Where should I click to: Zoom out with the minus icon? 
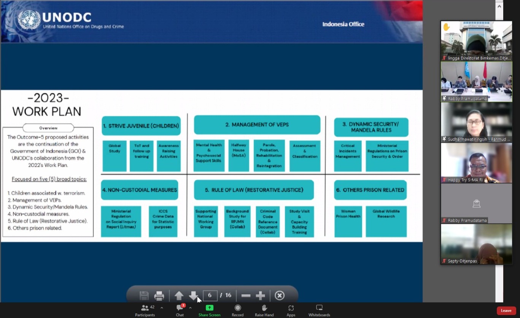[x=246, y=296]
